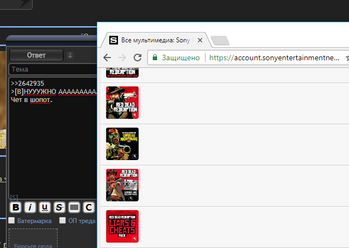Click the 'Чет в шопот.' text line

point(32,100)
